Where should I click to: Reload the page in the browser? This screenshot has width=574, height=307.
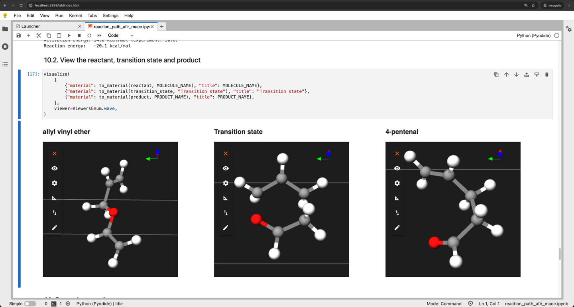pos(21,6)
